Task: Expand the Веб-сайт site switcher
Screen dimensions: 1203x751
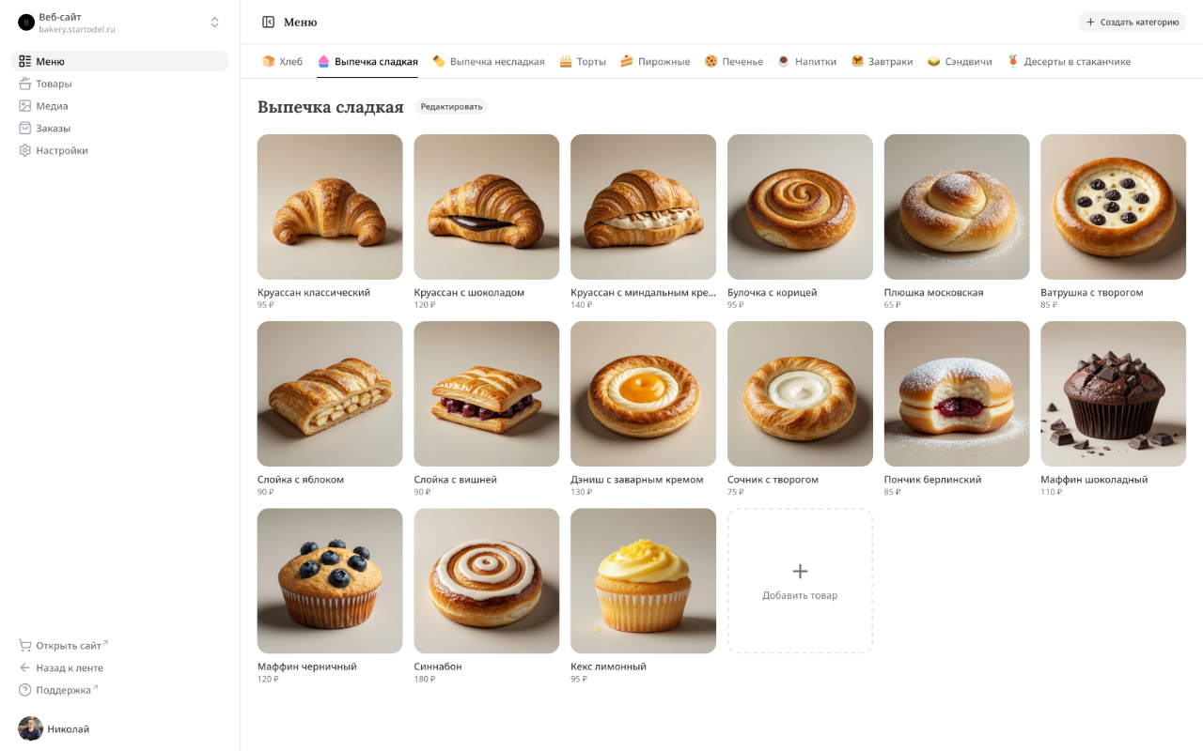Action: pyautogui.click(x=214, y=23)
